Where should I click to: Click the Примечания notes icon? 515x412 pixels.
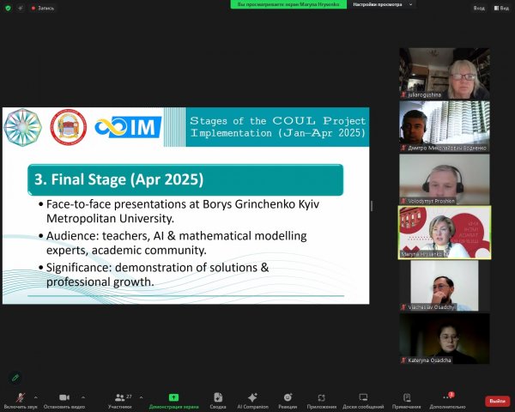pos(407,397)
